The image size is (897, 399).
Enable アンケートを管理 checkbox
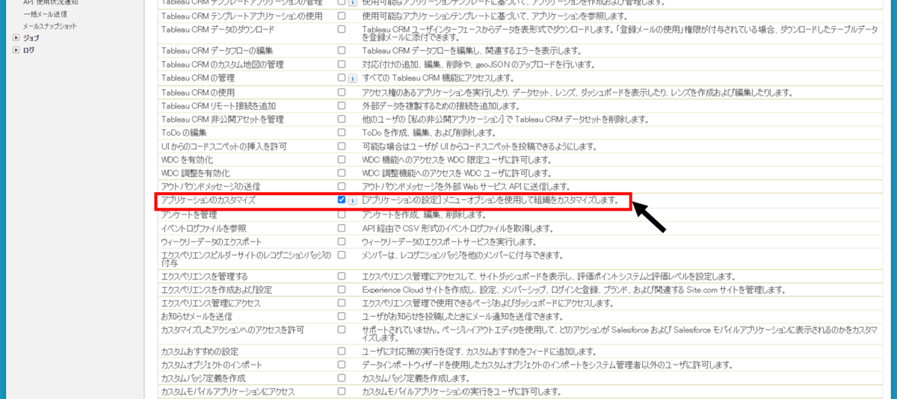pyautogui.click(x=342, y=214)
